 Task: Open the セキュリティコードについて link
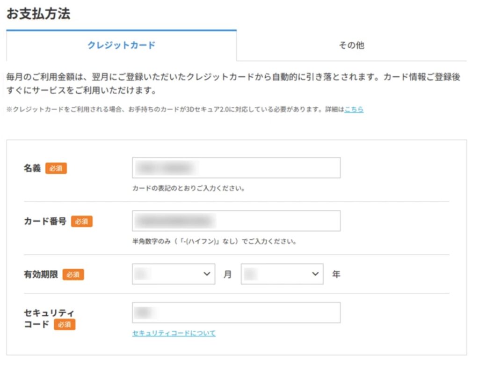tap(174, 333)
